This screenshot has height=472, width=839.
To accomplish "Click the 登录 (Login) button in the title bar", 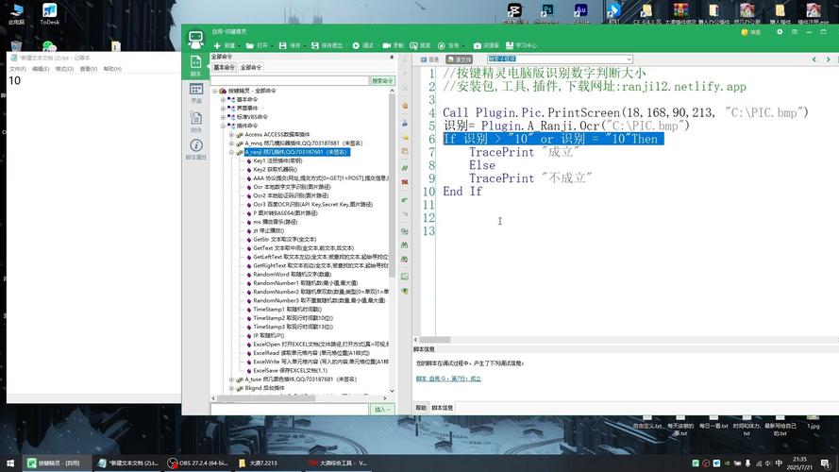I will click(751, 32).
